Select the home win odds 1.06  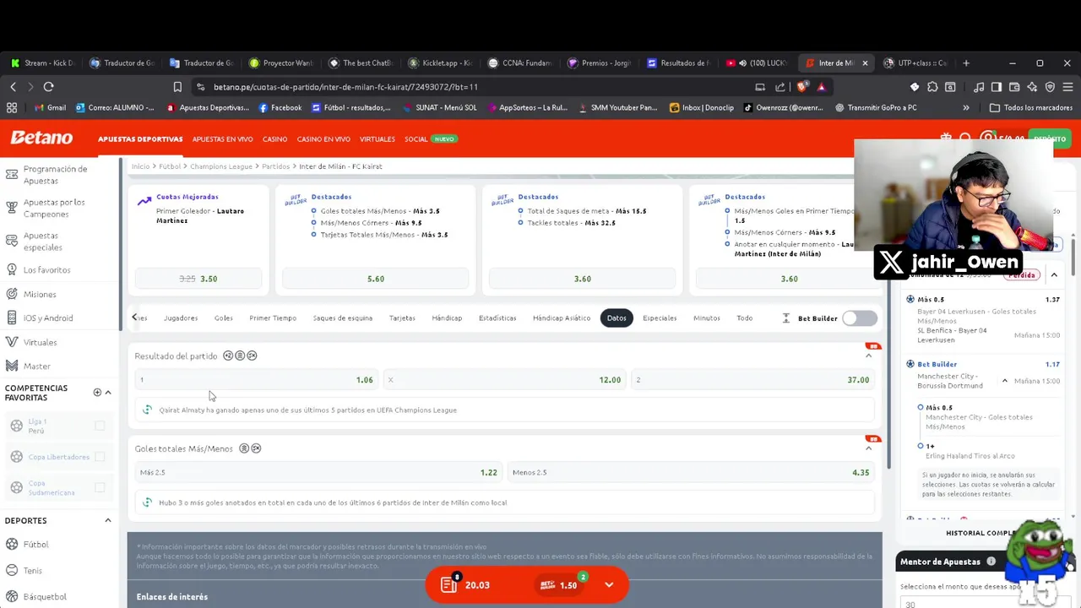pyautogui.click(x=256, y=380)
